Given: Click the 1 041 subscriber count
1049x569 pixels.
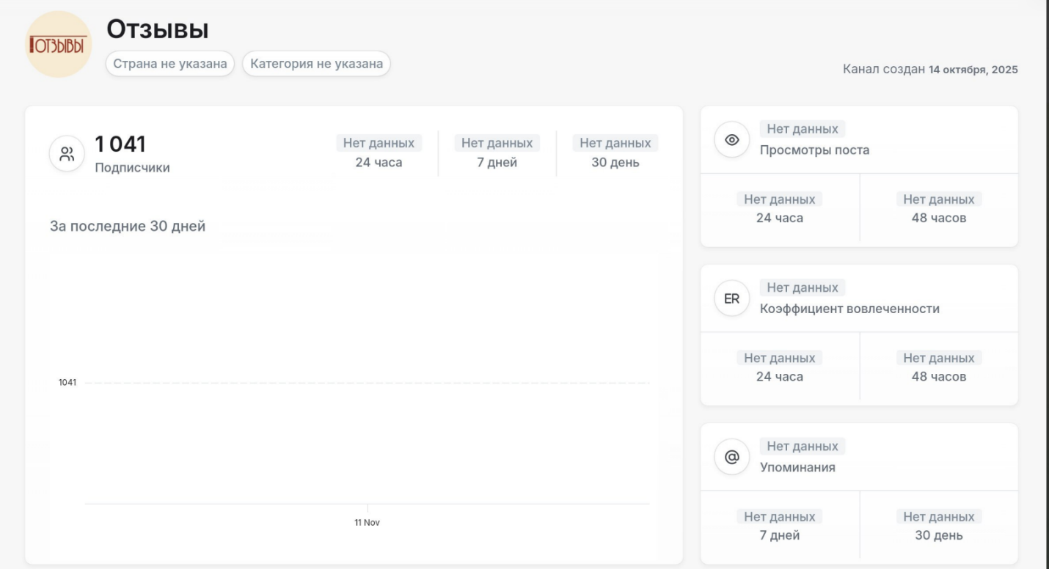Looking at the screenshot, I should point(120,144).
